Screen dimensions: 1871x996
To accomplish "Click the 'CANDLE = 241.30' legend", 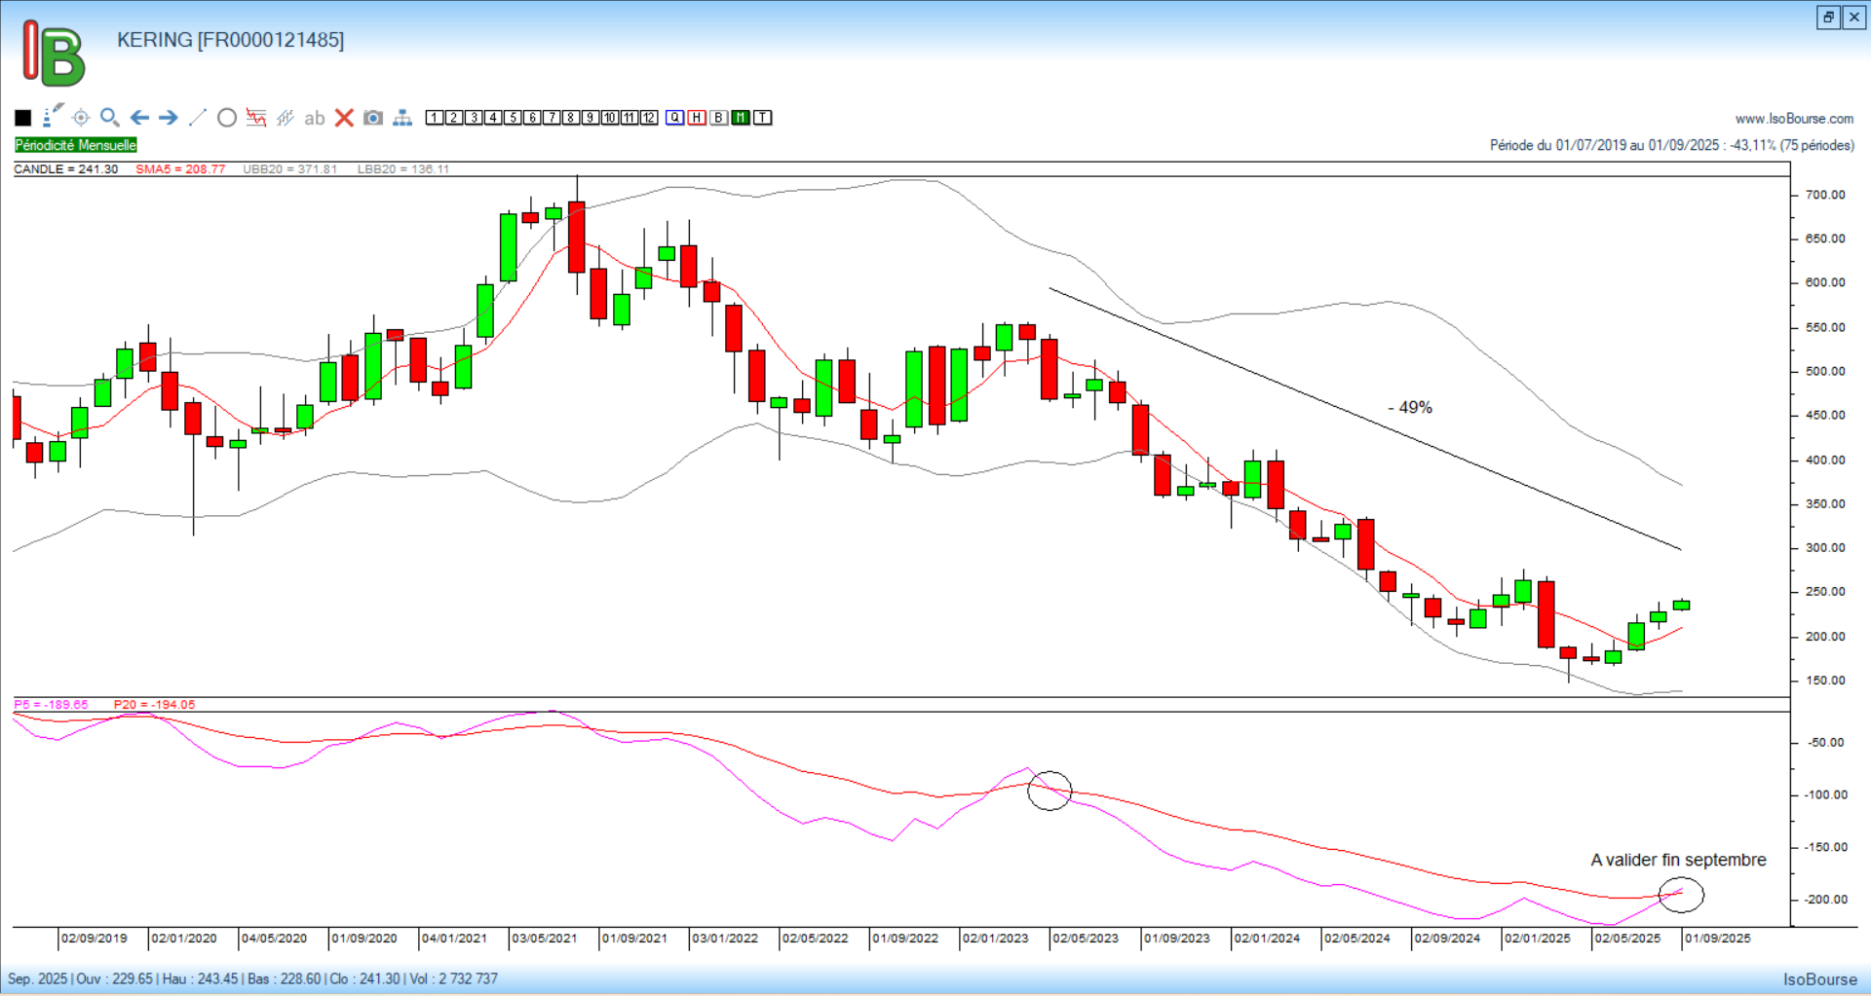I will tap(65, 169).
